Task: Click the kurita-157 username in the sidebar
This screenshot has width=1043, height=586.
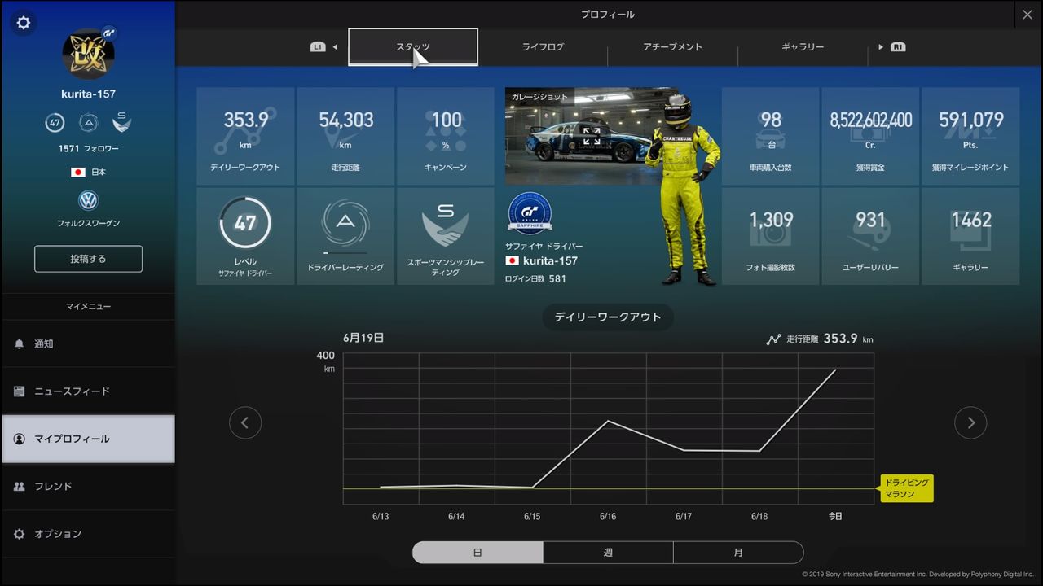Action: point(88,94)
